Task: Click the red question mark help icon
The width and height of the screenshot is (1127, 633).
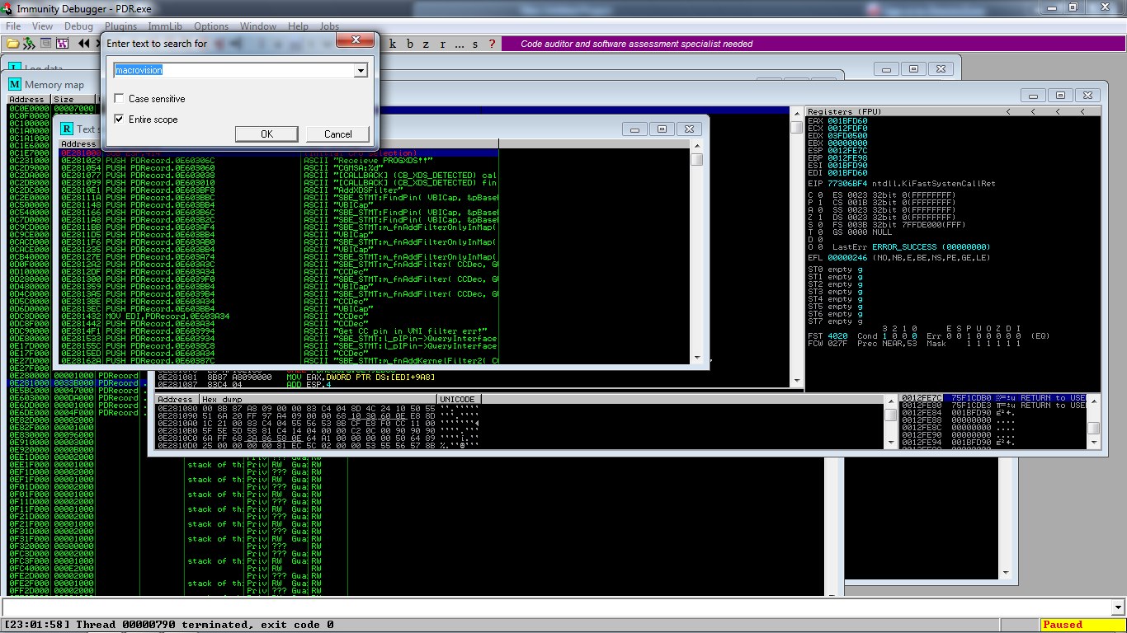Action: point(493,44)
